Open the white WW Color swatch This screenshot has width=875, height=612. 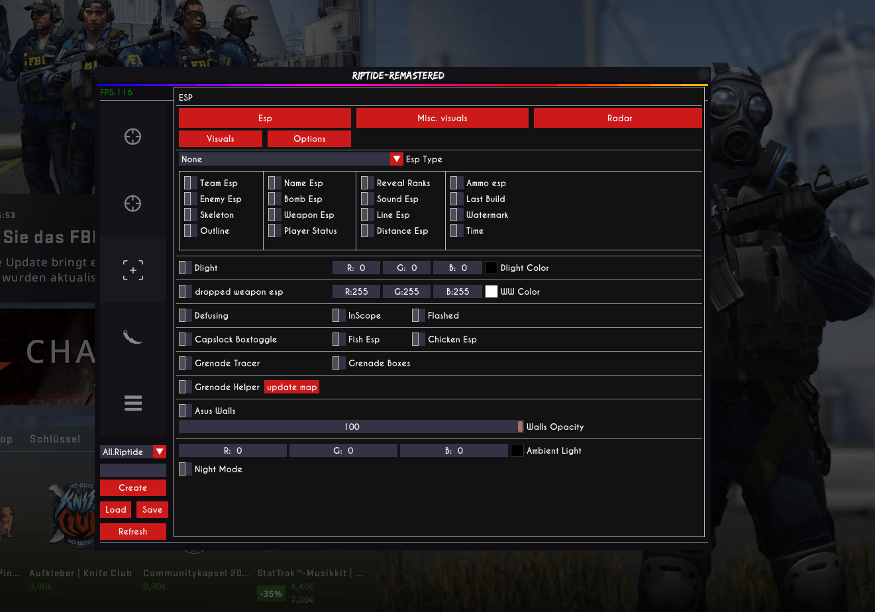click(x=491, y=291)
